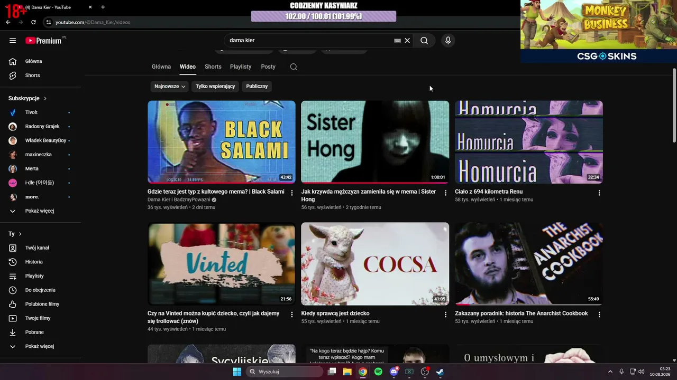Viewport: 677px width, 380px height.
Task: Open the Radosny Grajek subscription channel
Action: point(41,127)
